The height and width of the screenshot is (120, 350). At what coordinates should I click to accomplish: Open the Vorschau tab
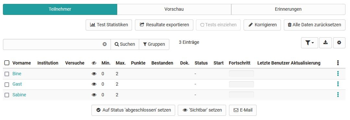[x=174, y=9]
